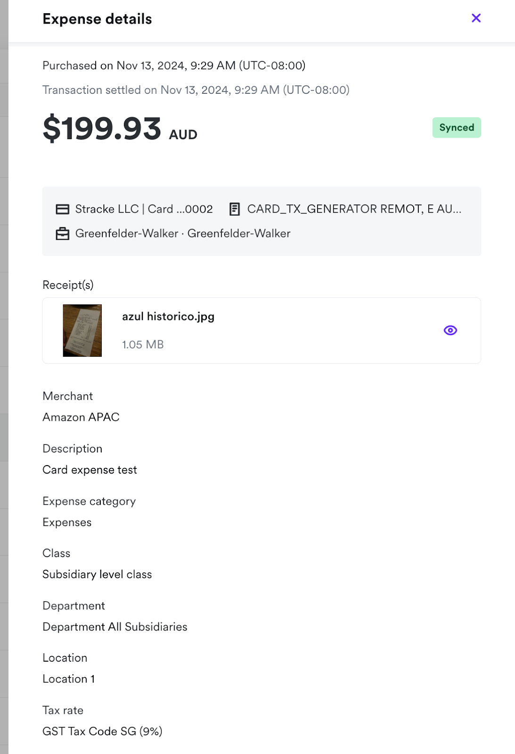The image size is (515, 754).
Task: Click the credit card icon beside Stracke LLC
Action: tap(63, 209)
